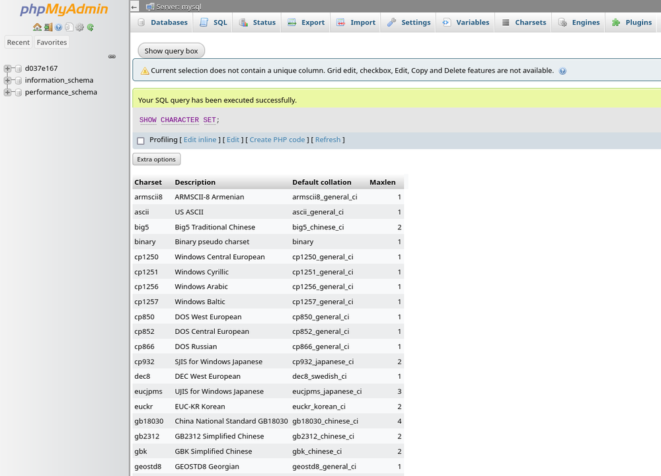
Task: Open navigation panel settings gear icon
Action: 79,27
